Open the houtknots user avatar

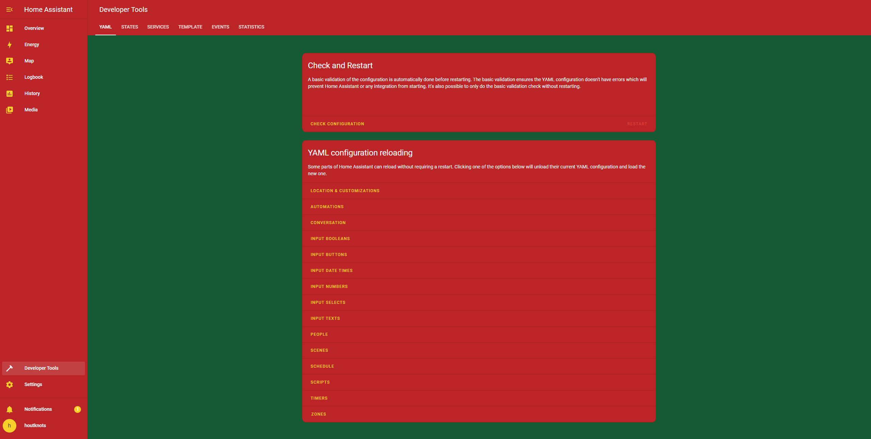(x=10, y=426)
